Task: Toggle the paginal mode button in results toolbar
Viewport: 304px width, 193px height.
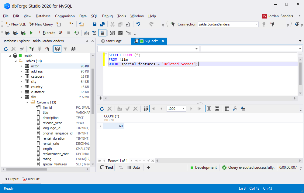Action: click(145, 109)
